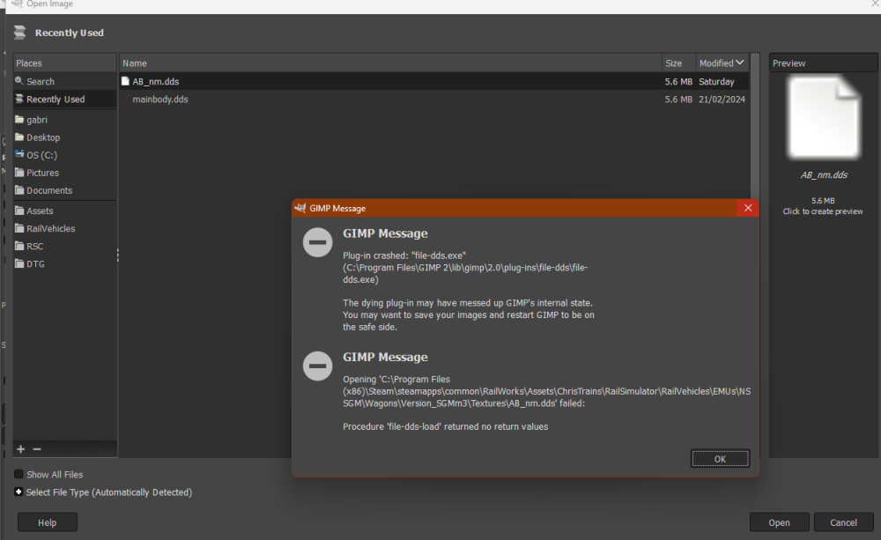This screenshot has height=540, width=881.
Task: Expand Select File Type section
Action: (19, 492)
